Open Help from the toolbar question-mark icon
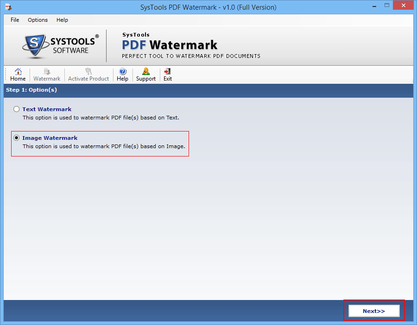 point(123,71)
